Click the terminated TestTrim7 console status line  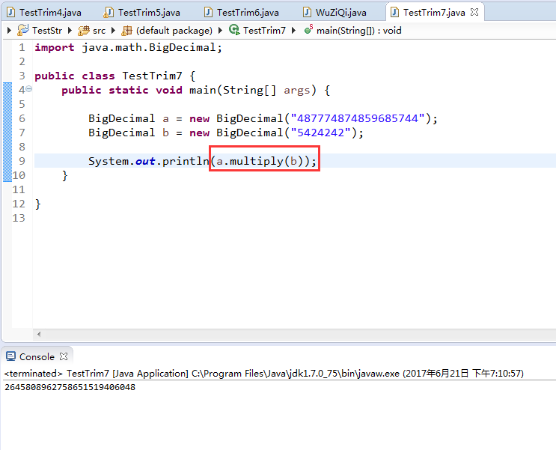264,374
